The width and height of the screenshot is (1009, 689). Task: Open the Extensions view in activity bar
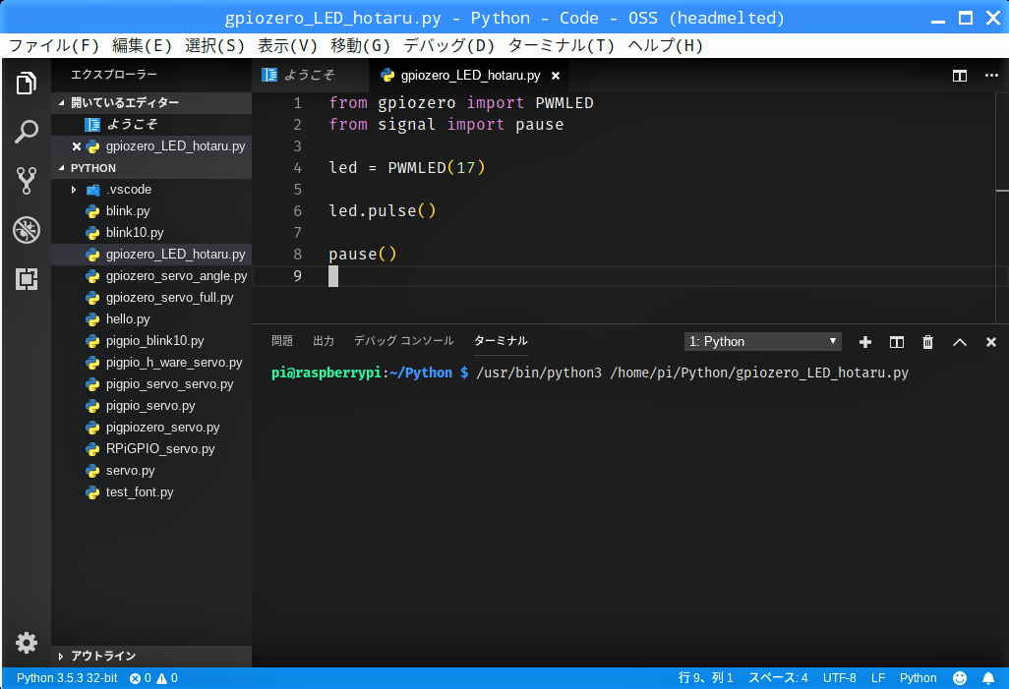[27, 279]
